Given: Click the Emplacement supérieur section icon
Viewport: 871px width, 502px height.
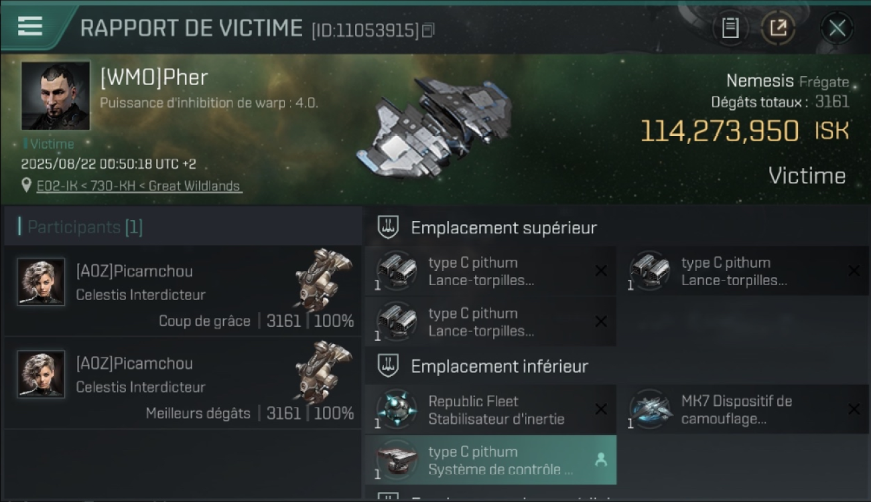Looking at the screenshot, I should (x=389, y=228).
